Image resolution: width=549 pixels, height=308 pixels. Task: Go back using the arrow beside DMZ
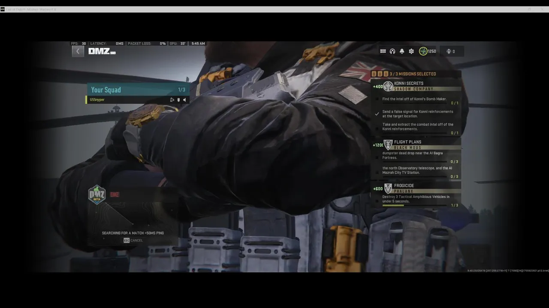click(x=78, y=51)
